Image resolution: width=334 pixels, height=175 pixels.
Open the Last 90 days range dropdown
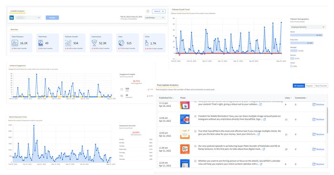click(155, 18)
